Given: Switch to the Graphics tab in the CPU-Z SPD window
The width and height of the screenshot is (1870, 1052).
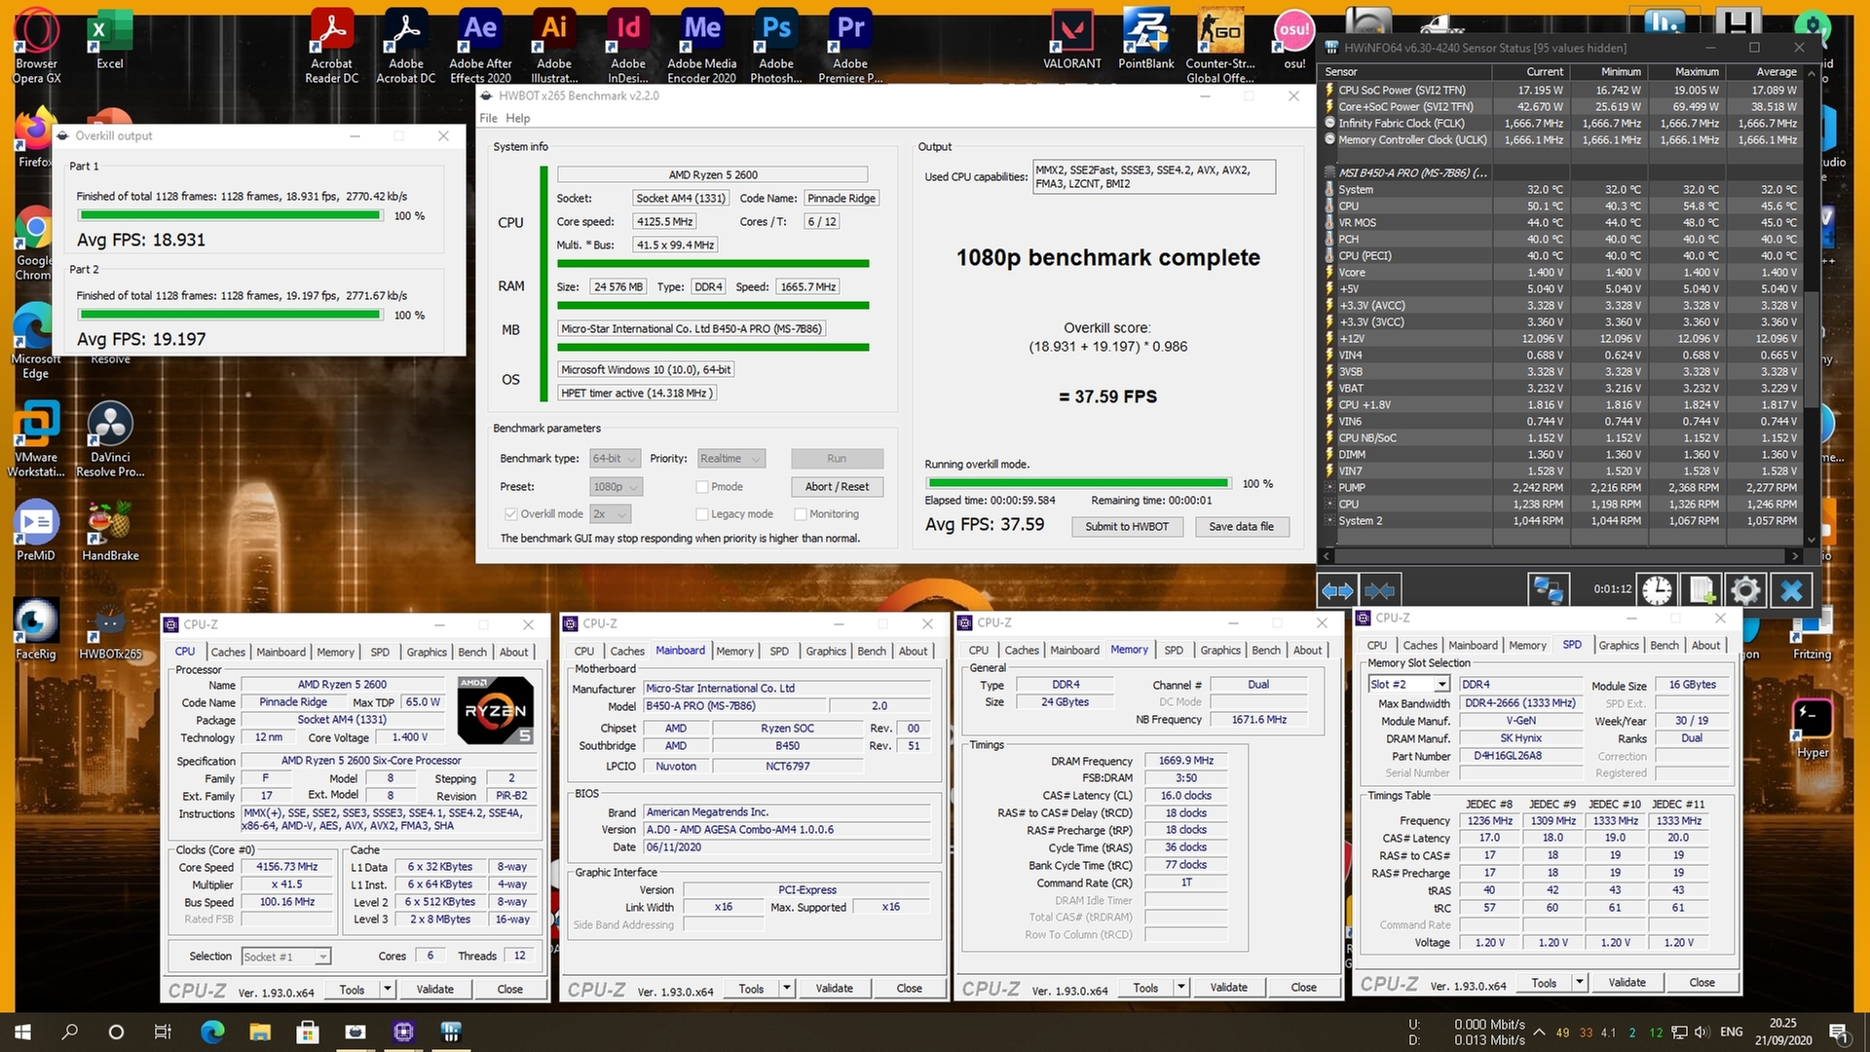Looking at the screenshot, I should pyautogui.click(x=1619, y=646).
